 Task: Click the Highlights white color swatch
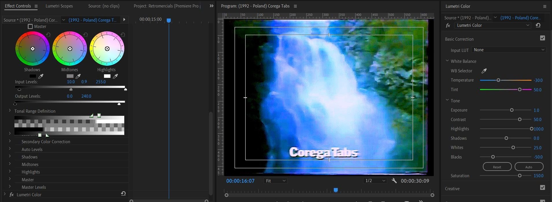click(107, 76)
